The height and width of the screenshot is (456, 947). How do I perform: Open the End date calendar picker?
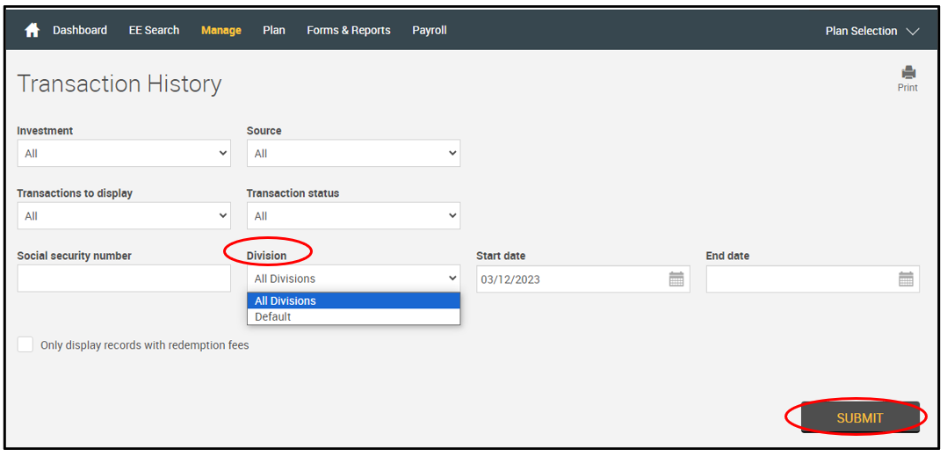point(906,279)
